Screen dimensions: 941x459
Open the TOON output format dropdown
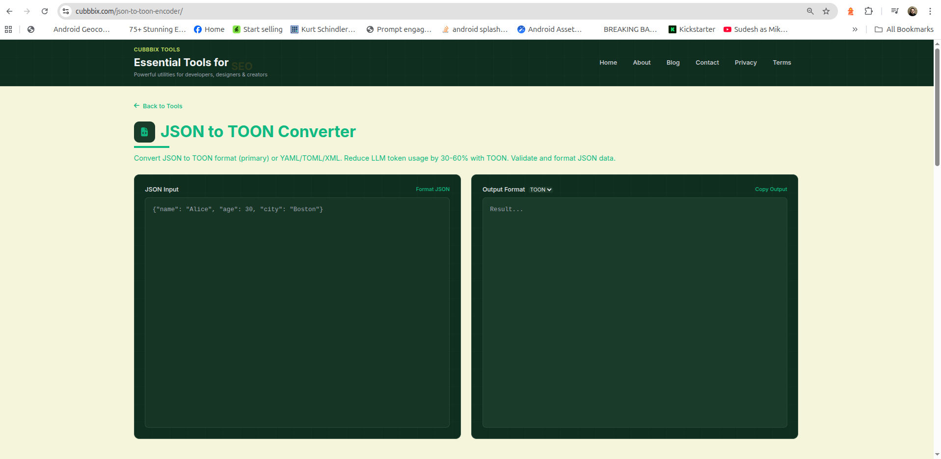click(x=540, y=190)
